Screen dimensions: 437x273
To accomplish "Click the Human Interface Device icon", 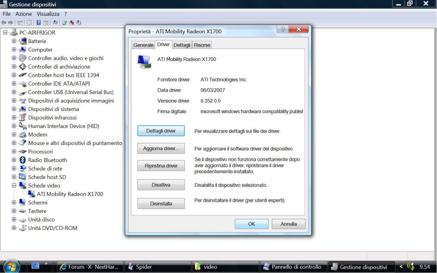I will click(23, 126).
